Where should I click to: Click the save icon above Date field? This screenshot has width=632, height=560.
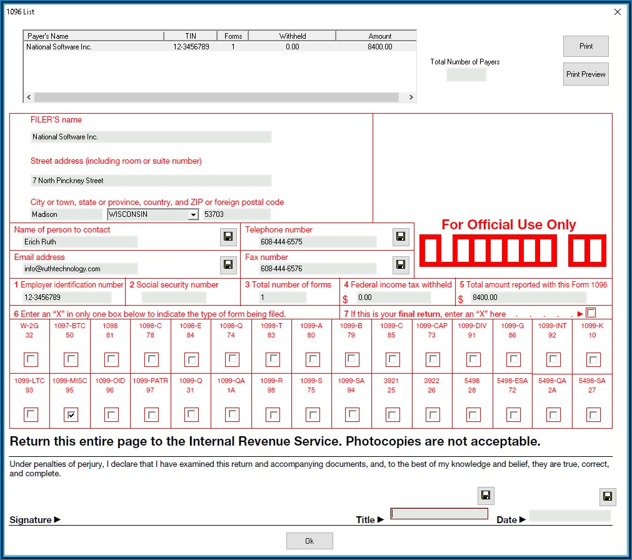pos(606,497)
